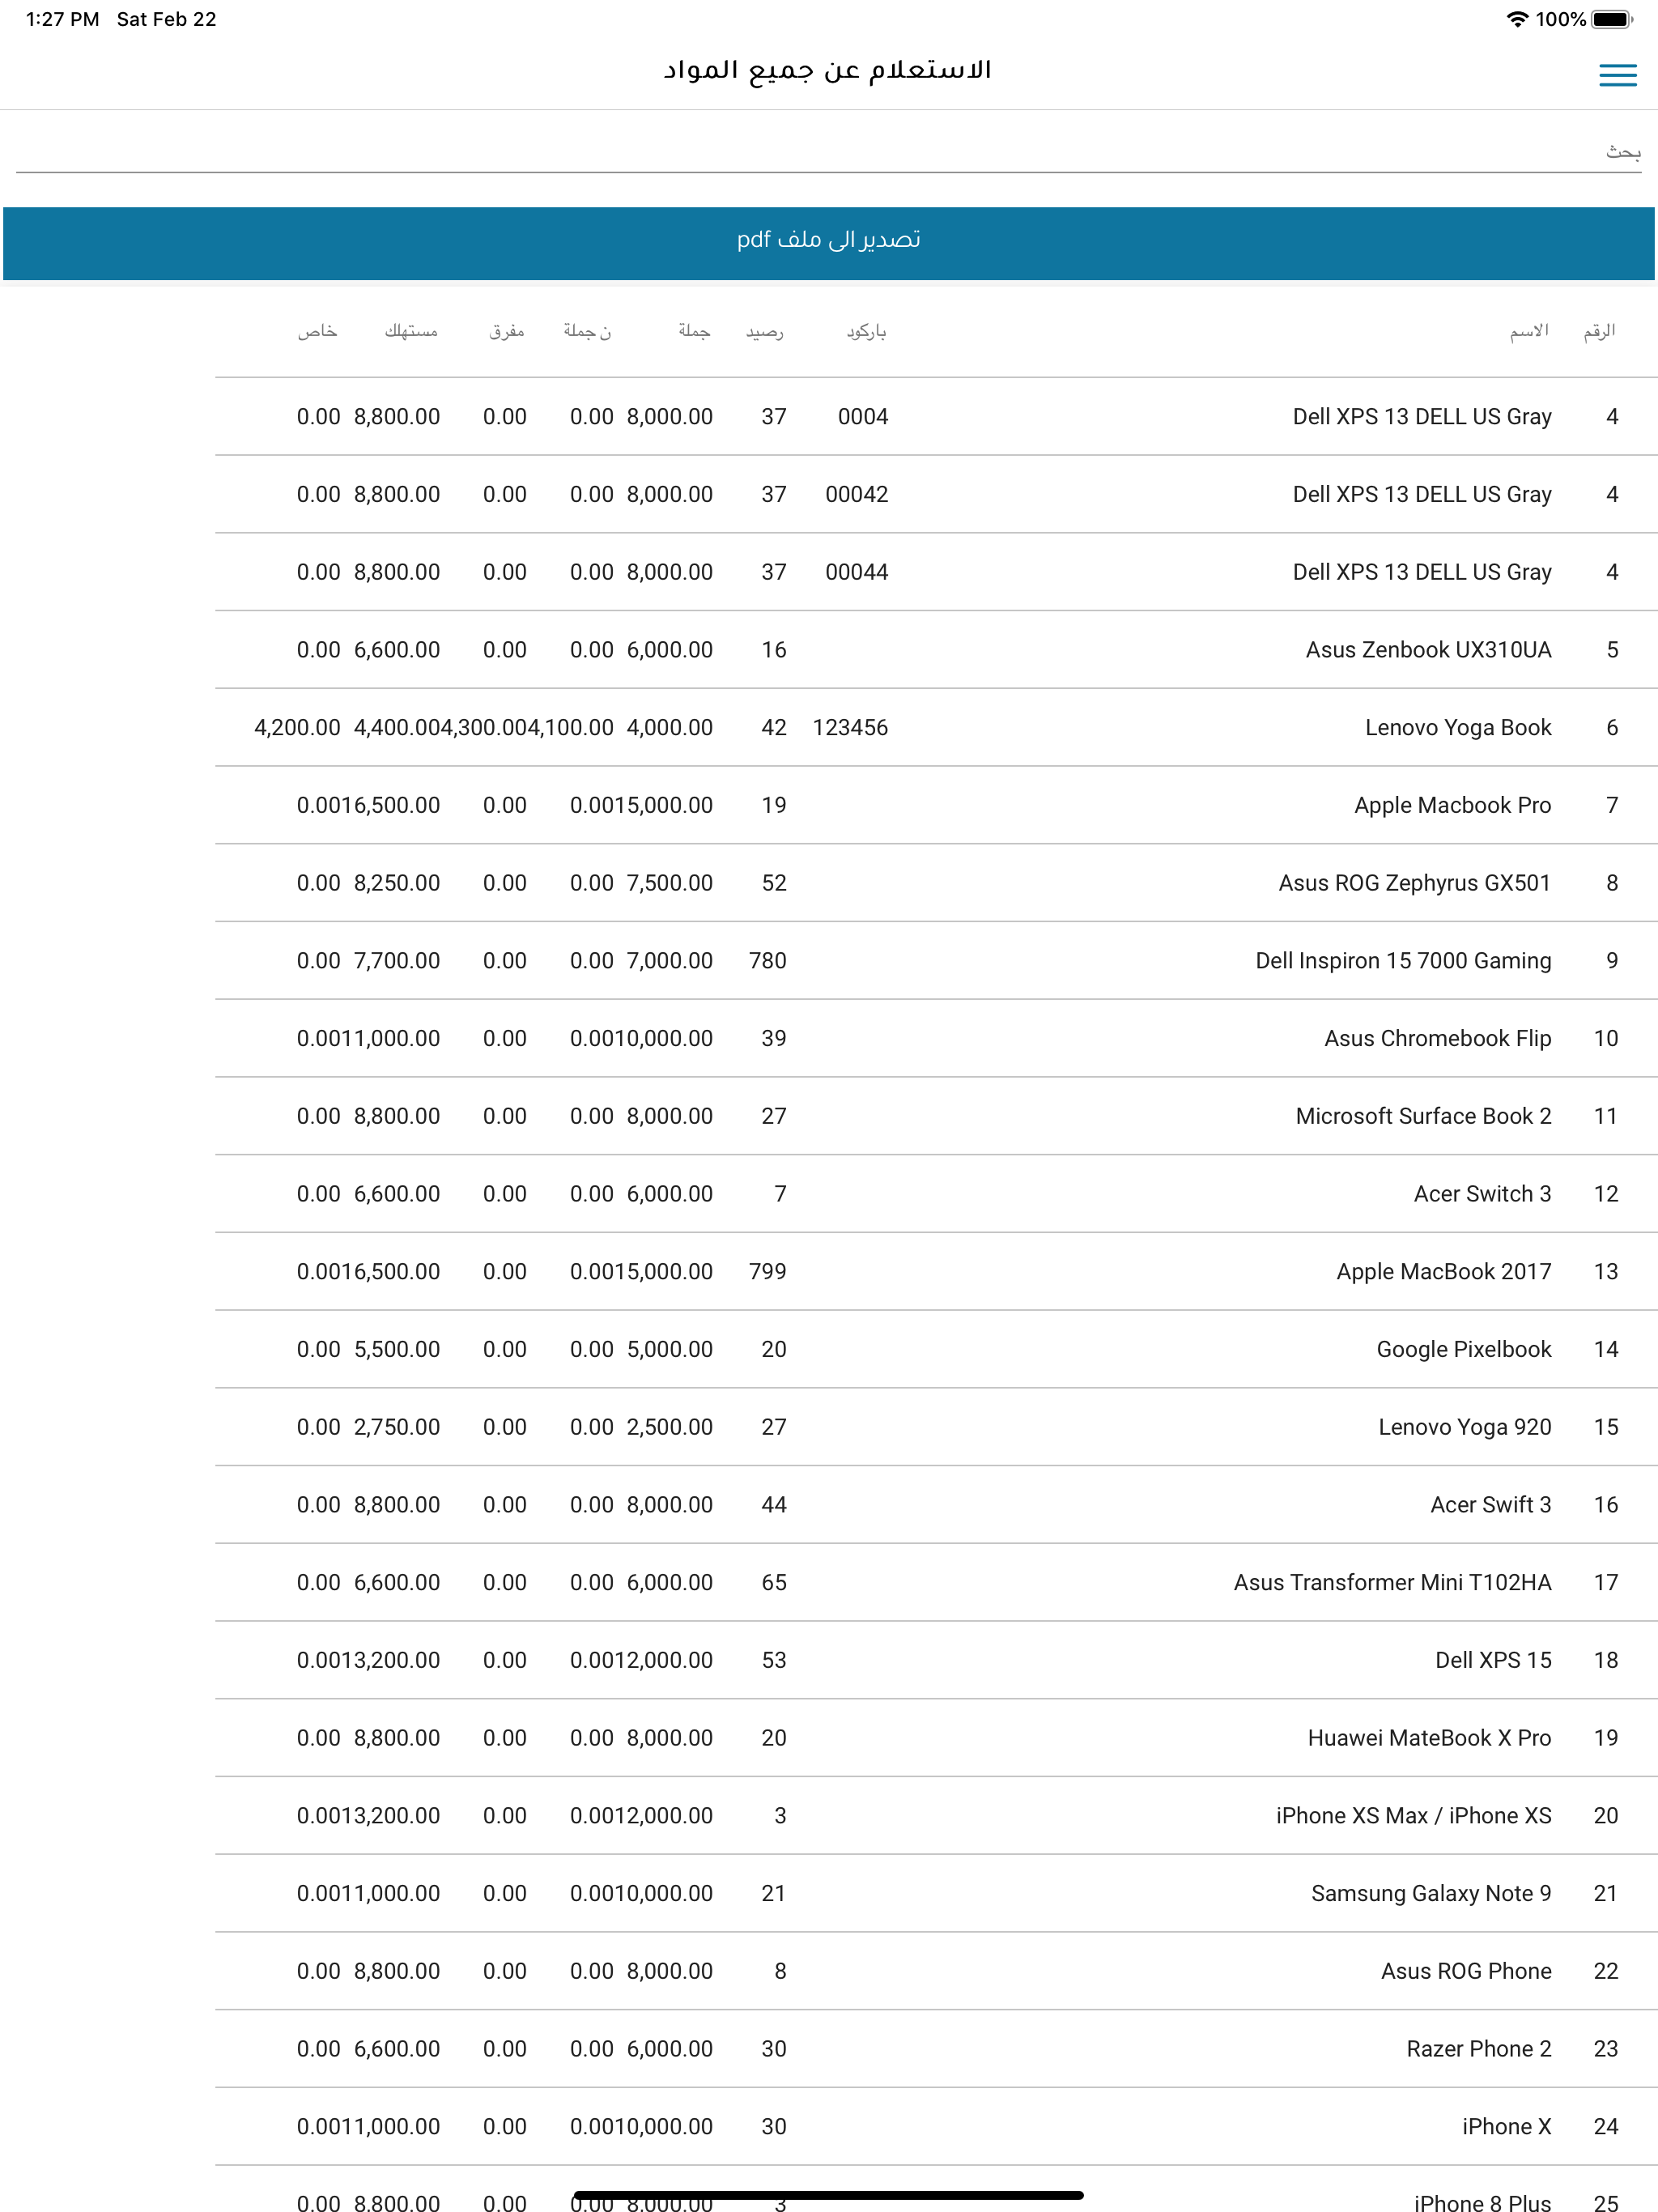Select the 7,700.00 consumer price cell

tap(397, 961)
